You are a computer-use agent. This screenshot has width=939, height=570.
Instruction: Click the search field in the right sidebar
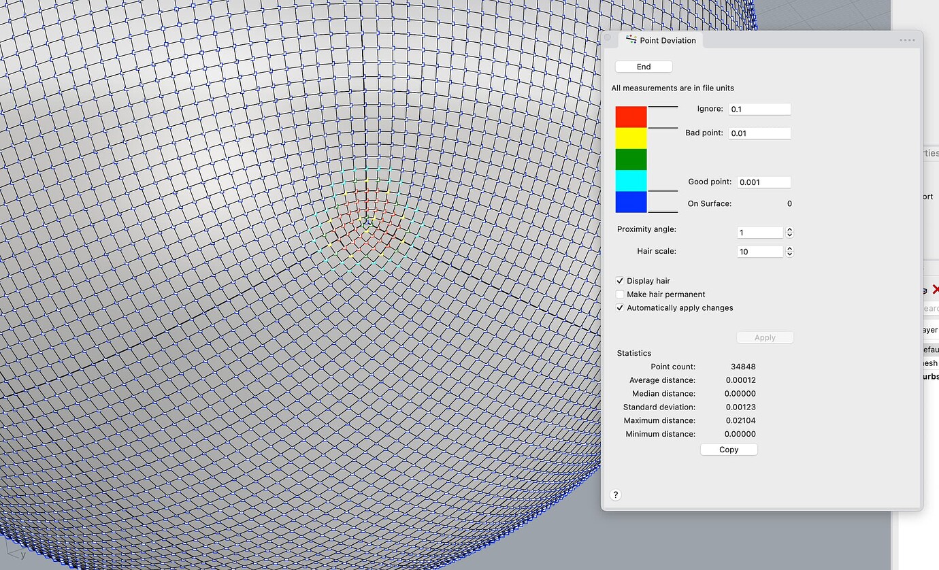click(x=934, y=309)
